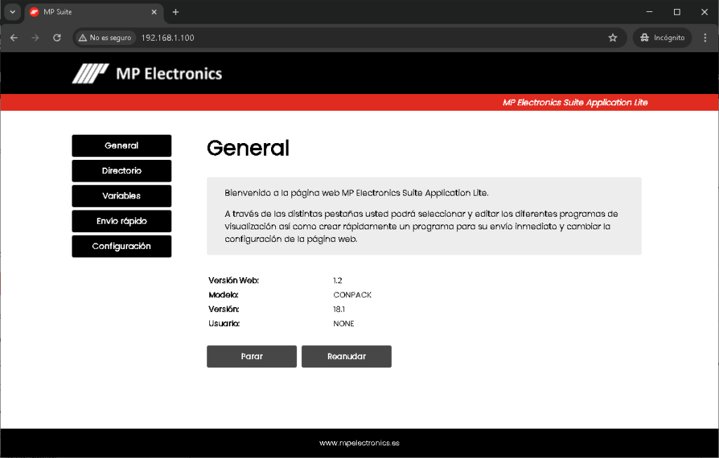The height and width of the screenshot is (458, 719).
Task: Go back with the browser back arrow
Action: [14, 38]
